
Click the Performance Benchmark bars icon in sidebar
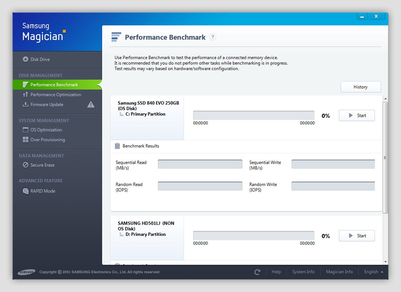[x=25, y=85]
